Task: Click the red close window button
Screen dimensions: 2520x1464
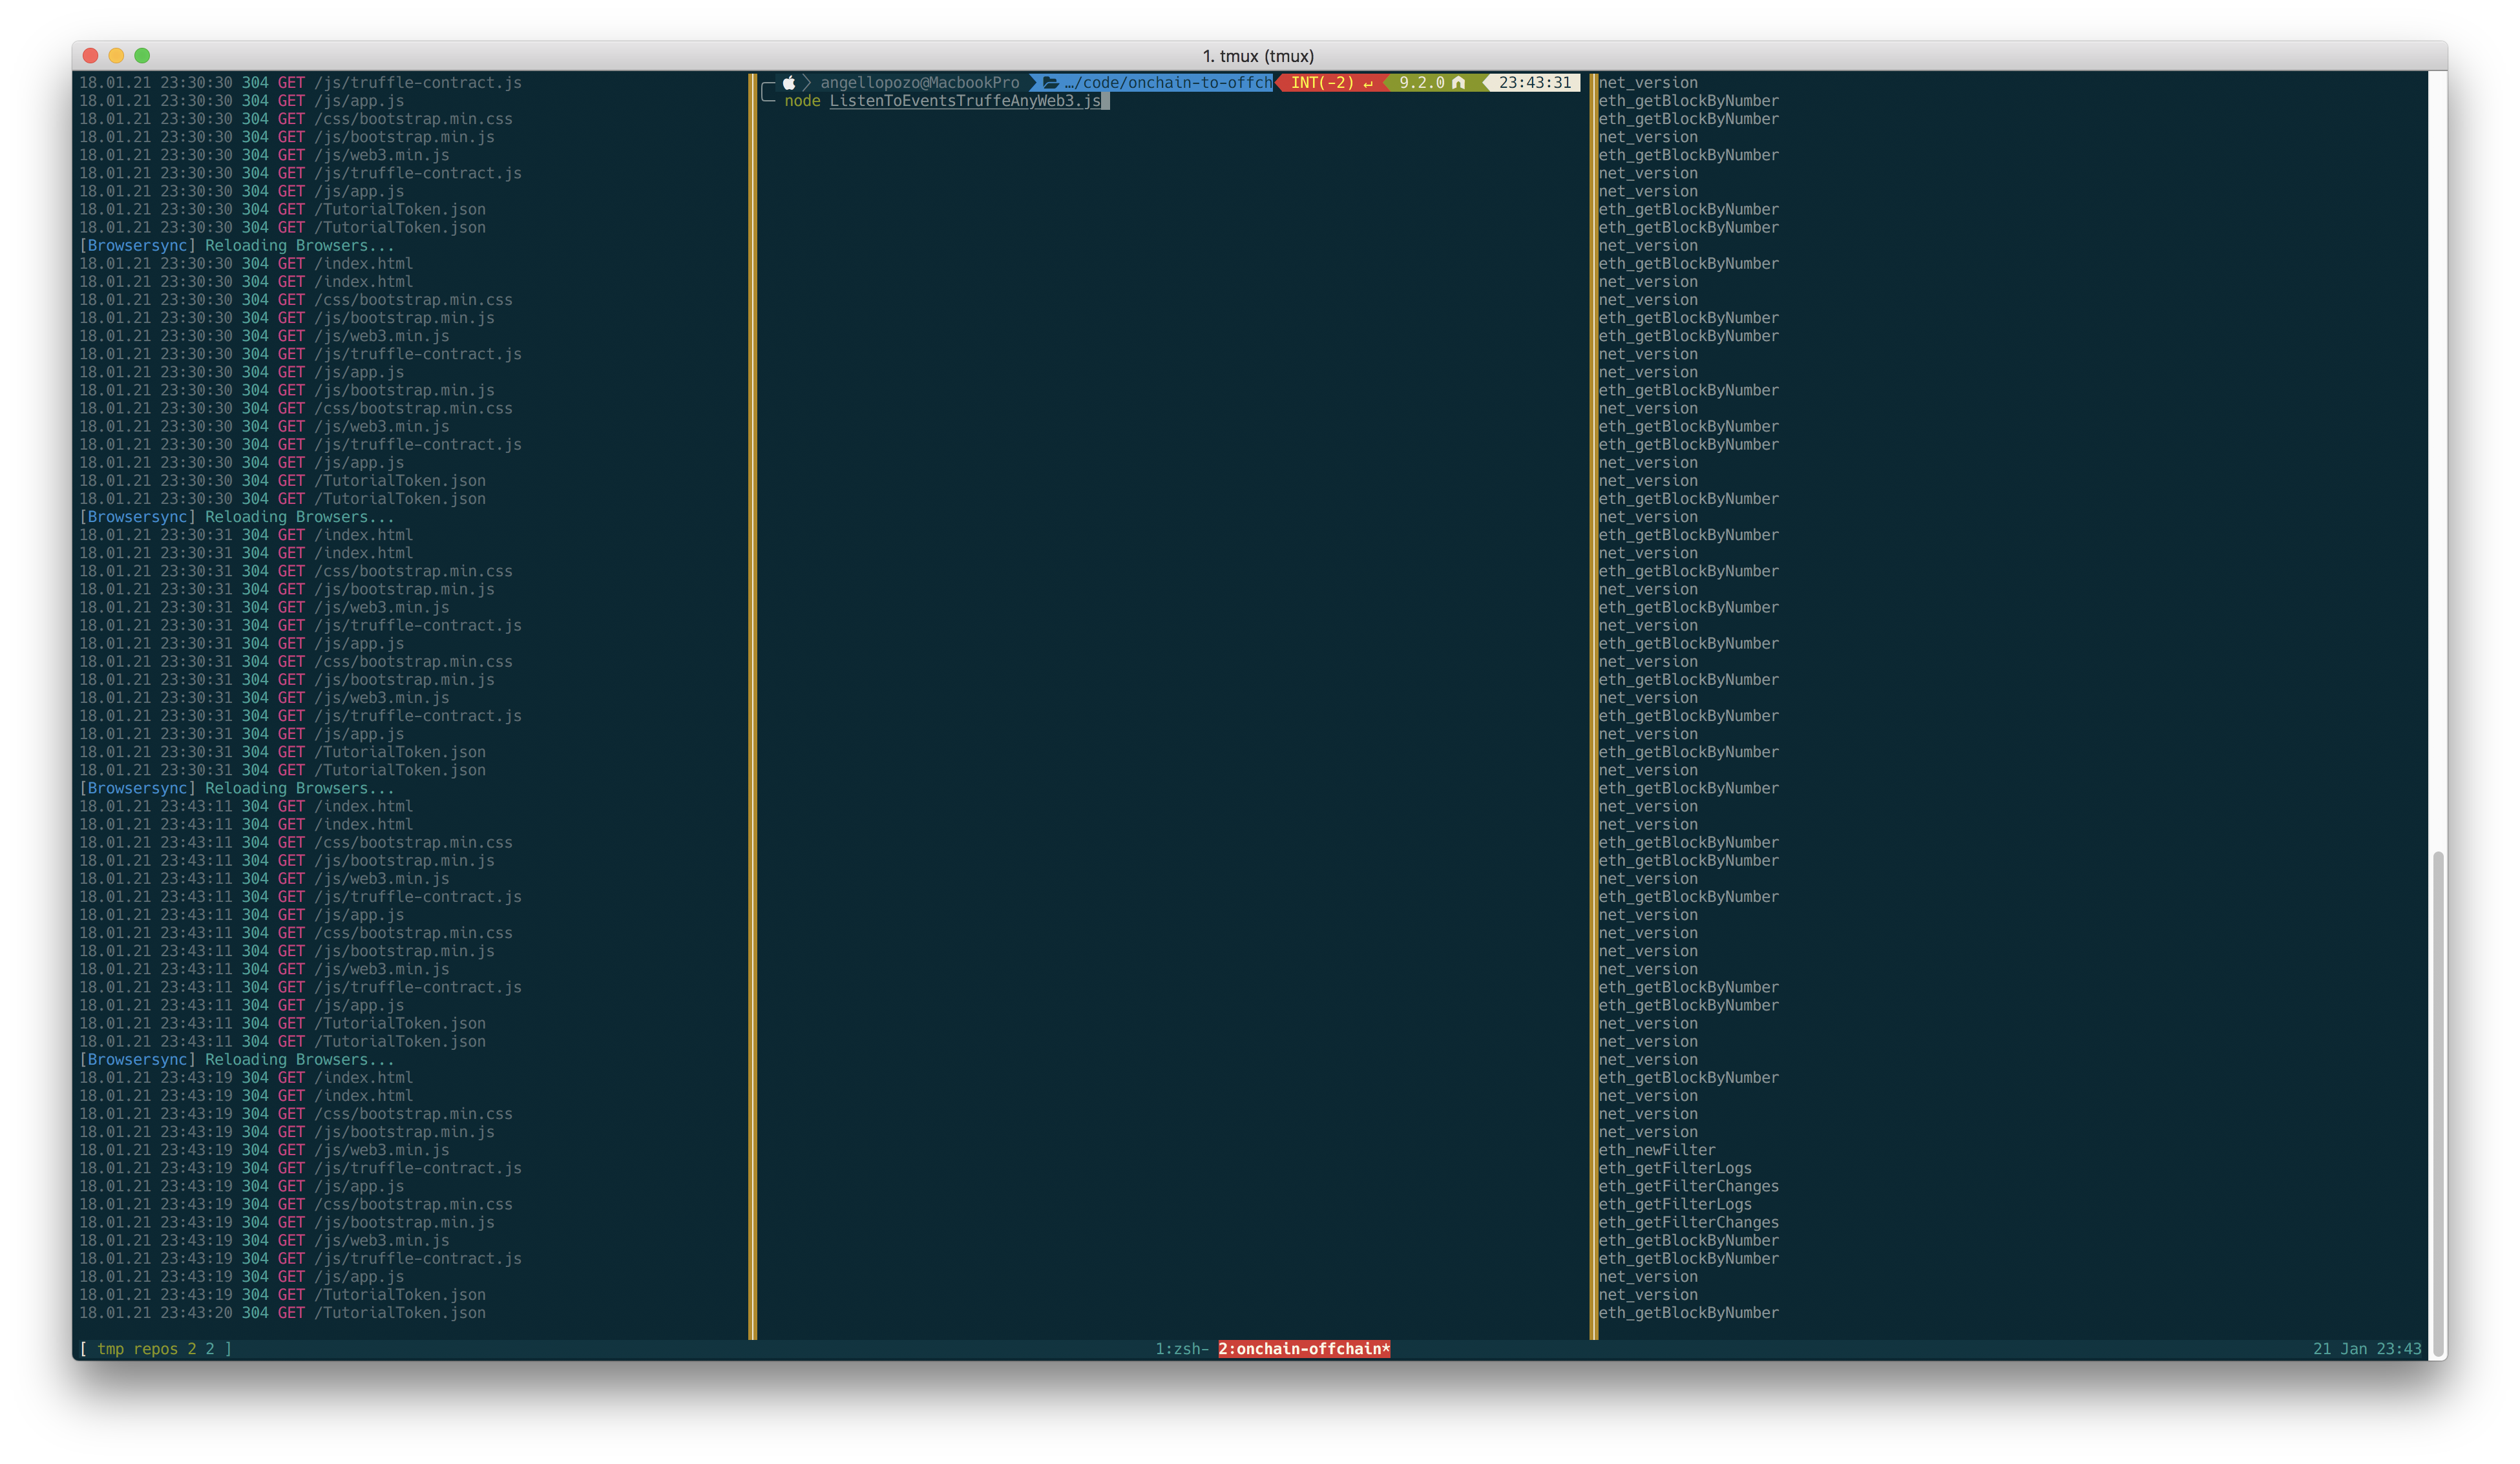Action: tap(90, 56)
